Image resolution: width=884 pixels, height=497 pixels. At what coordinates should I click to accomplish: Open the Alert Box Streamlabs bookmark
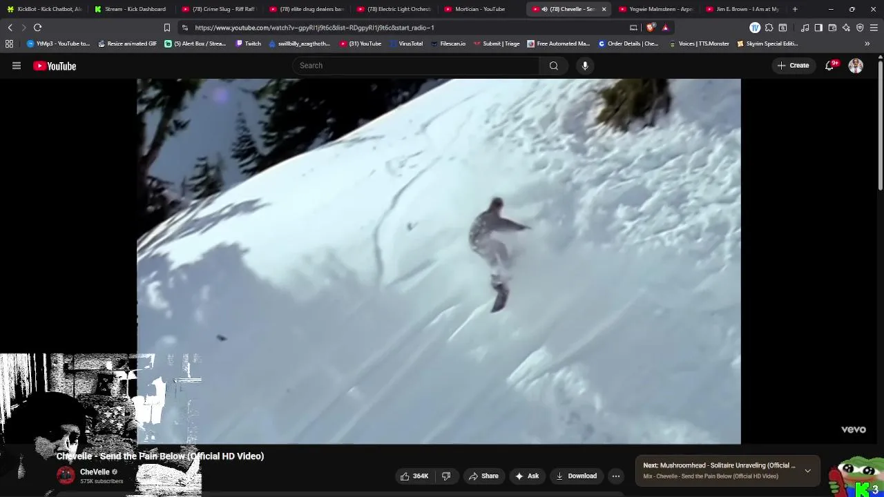(x=195, y=43)
